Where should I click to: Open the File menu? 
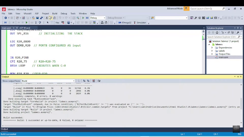pyautogui.click(x=3, y=13)
